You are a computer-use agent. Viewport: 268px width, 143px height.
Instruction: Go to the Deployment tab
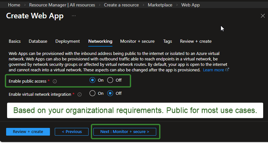click(67, 41)
